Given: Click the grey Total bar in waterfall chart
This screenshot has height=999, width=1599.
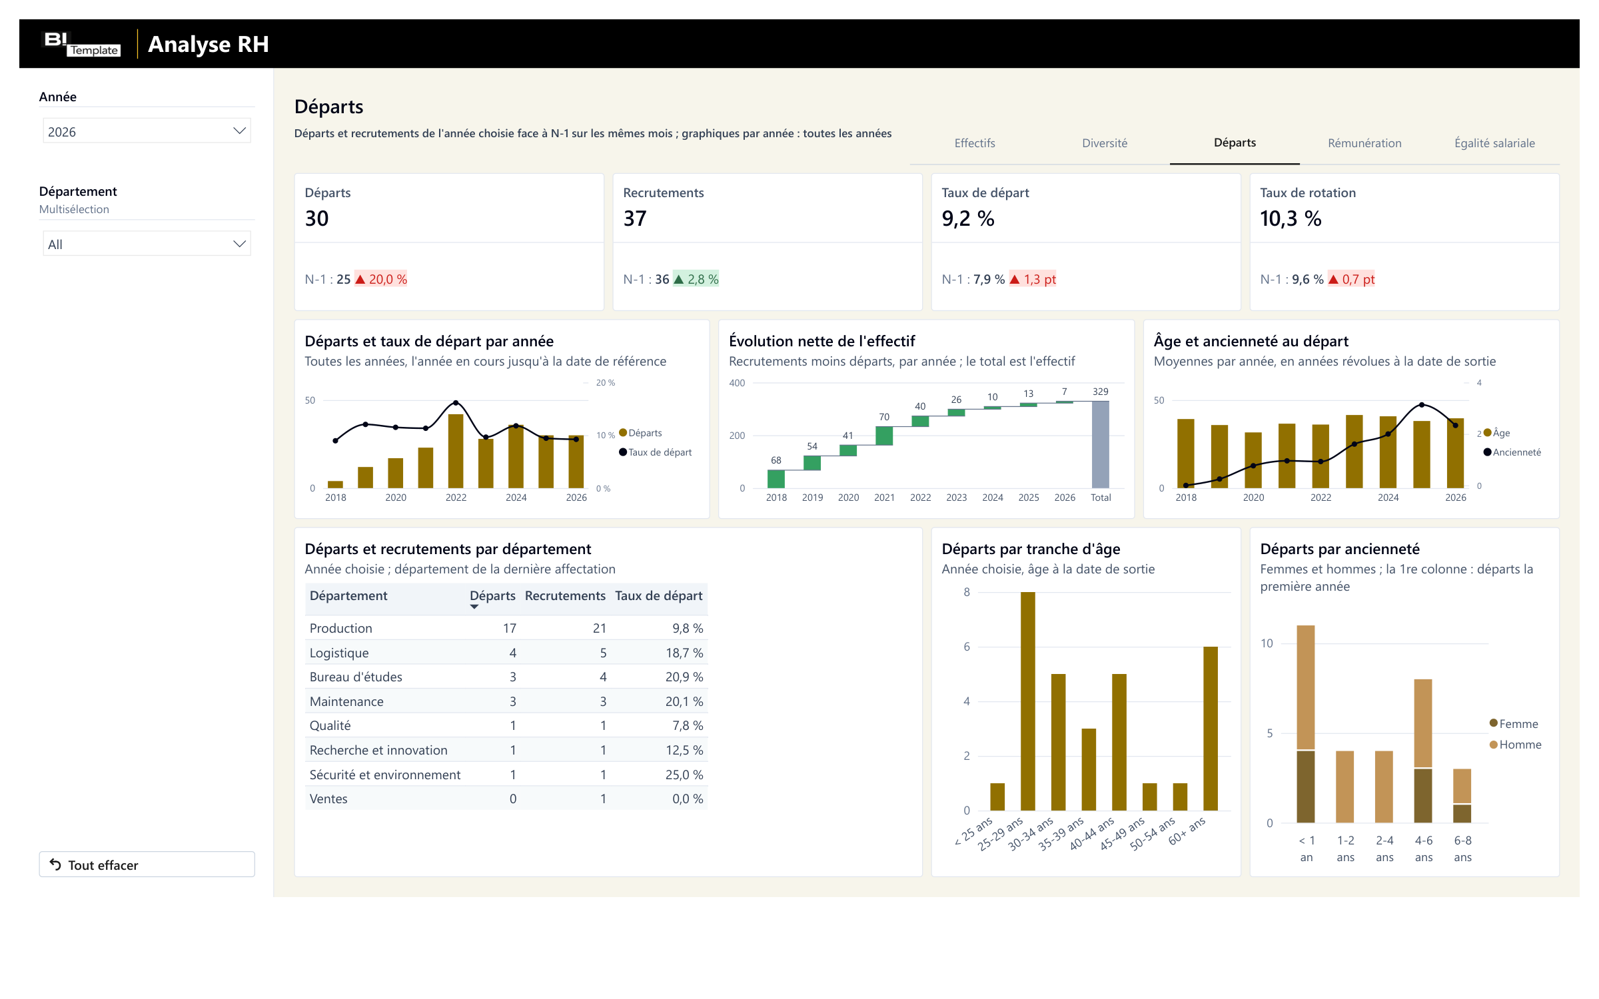Looking at the screenshot, I should (x=1101, y=445).
